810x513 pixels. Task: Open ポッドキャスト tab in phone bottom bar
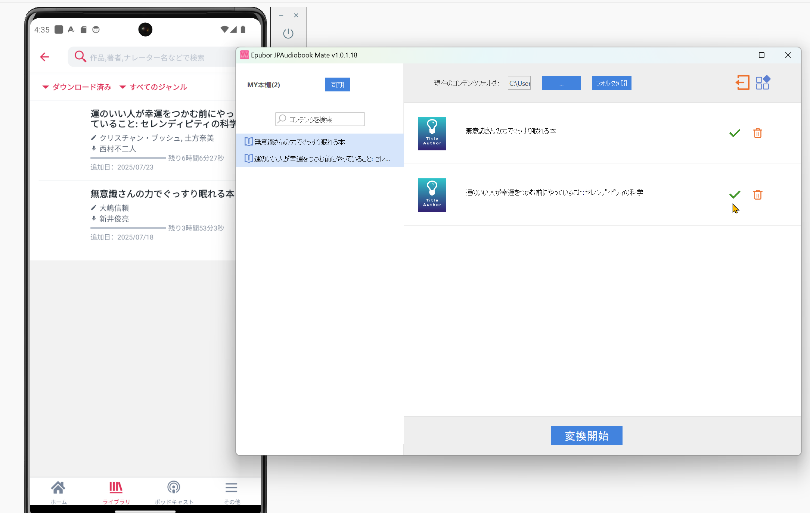(x=174, y=492)
